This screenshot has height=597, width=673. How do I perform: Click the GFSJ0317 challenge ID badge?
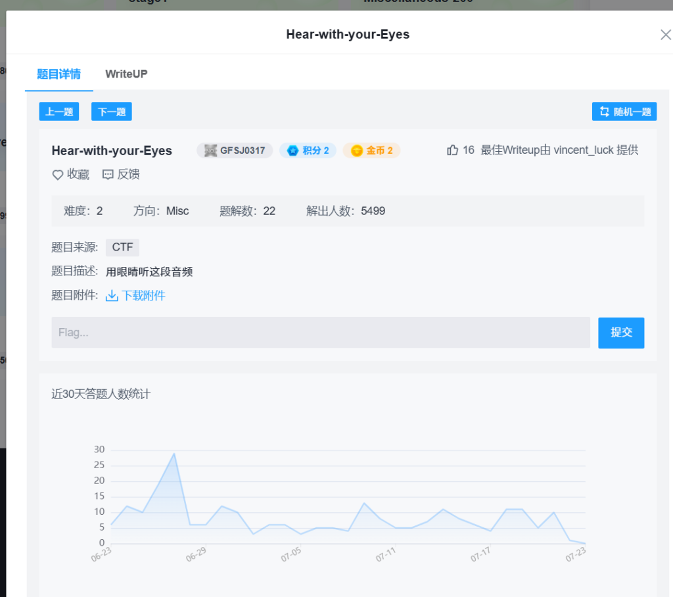[235, 151]
